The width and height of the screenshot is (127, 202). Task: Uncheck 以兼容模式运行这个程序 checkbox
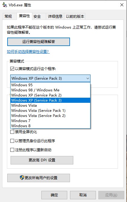pos(12,69)
